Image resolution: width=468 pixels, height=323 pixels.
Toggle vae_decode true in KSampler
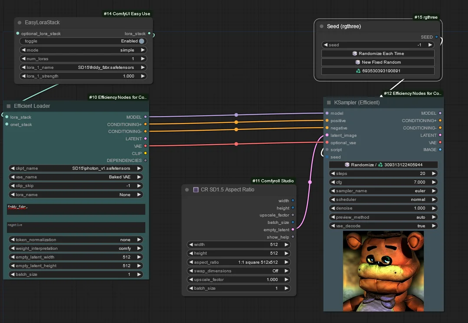click(383, 226)
